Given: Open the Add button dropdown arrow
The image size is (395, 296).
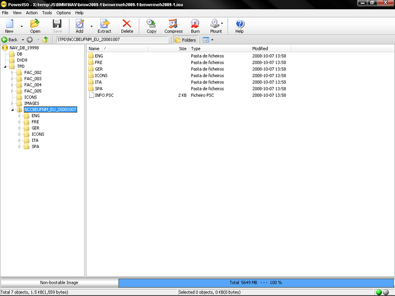Looking at the screenshot, I should pos(91,26).
